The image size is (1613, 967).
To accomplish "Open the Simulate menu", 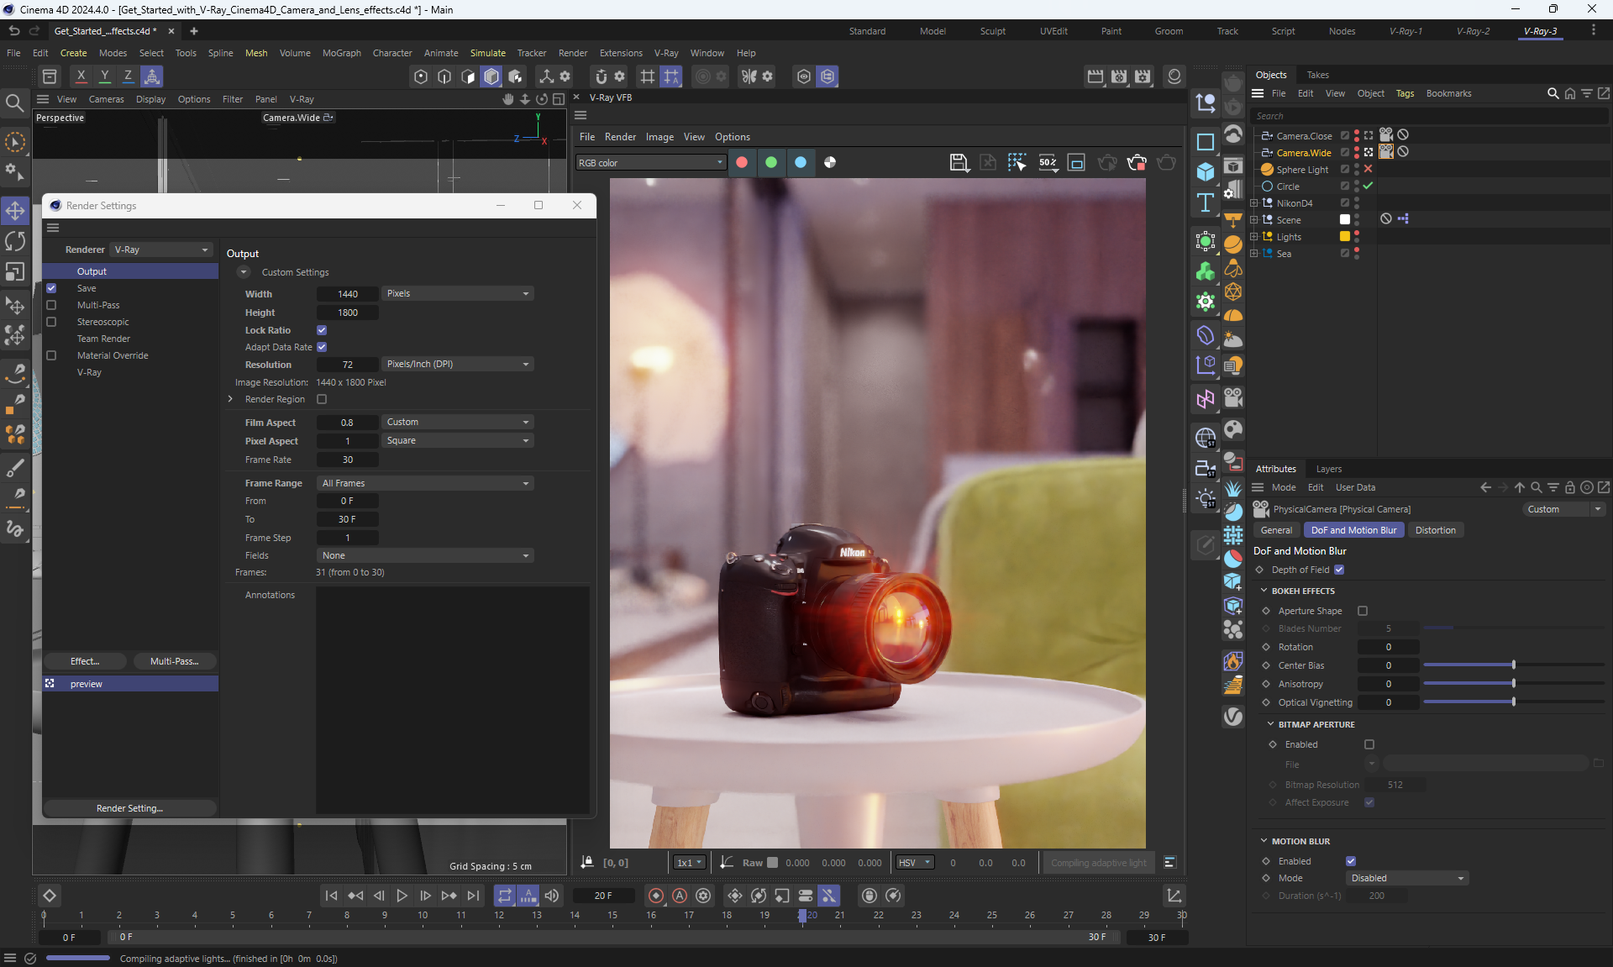I will point(487,53).
